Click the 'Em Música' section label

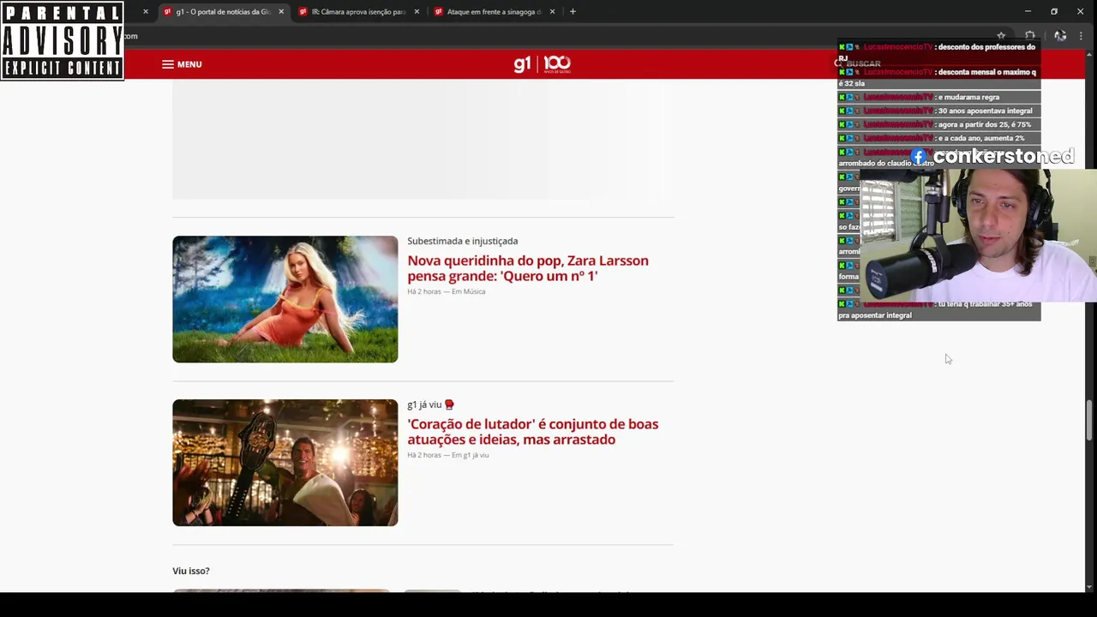coord(468,291)
